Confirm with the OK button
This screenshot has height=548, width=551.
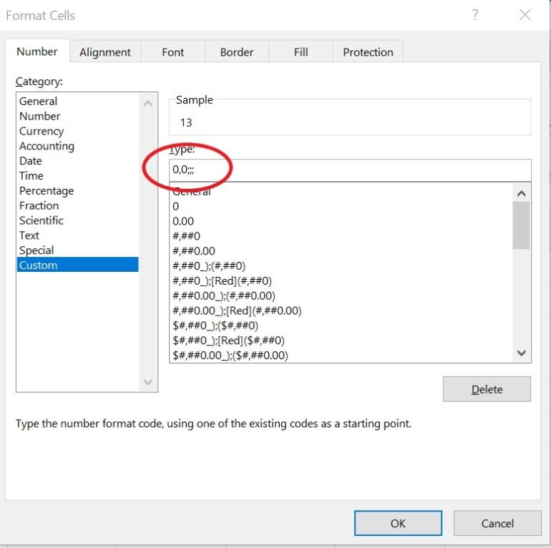click(x=398, y=523)
